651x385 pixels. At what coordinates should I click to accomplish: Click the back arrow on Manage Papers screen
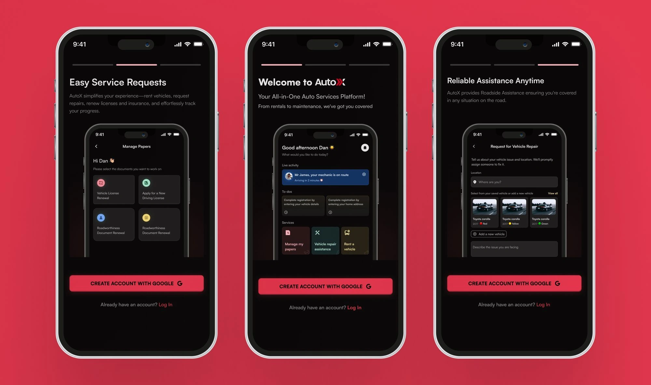tap(97, 147)
